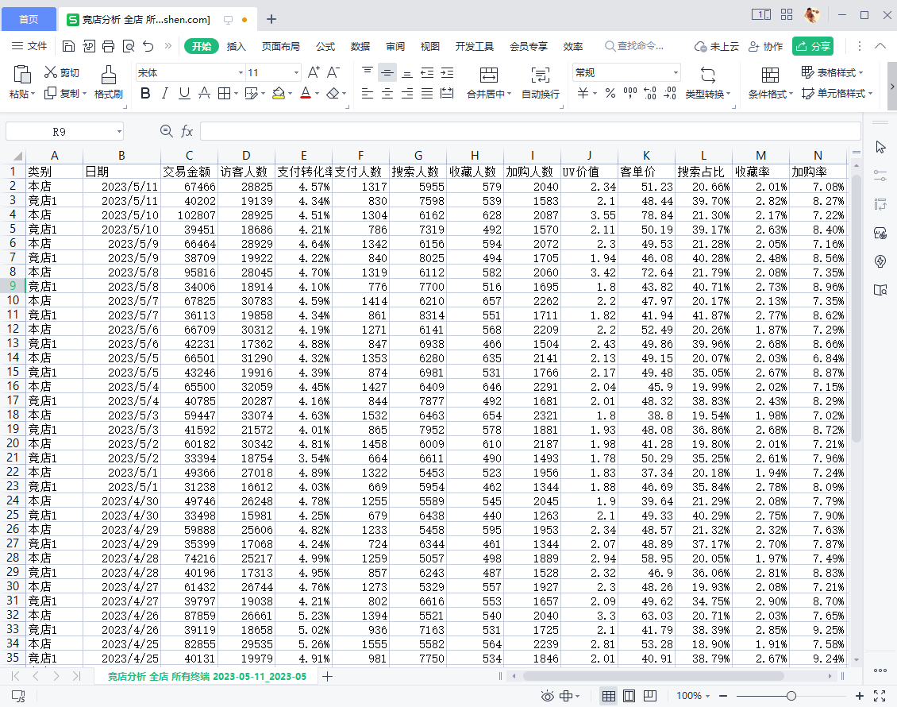Image resolution: width=897 pixels, height=707 pixels.
Task: Open the number format dropdown (常规)
Action: [x=676, y=73]
